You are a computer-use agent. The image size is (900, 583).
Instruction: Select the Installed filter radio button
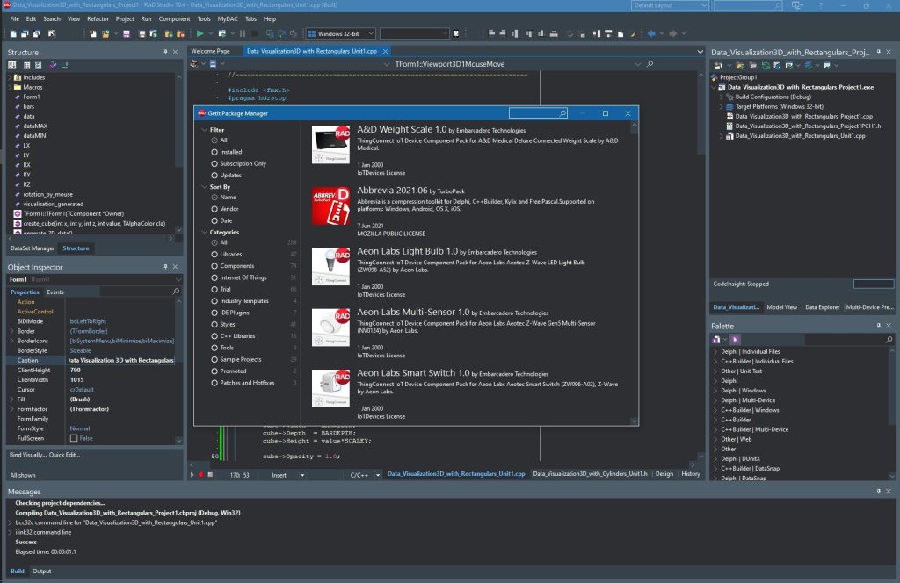click(x=214, y=152)
